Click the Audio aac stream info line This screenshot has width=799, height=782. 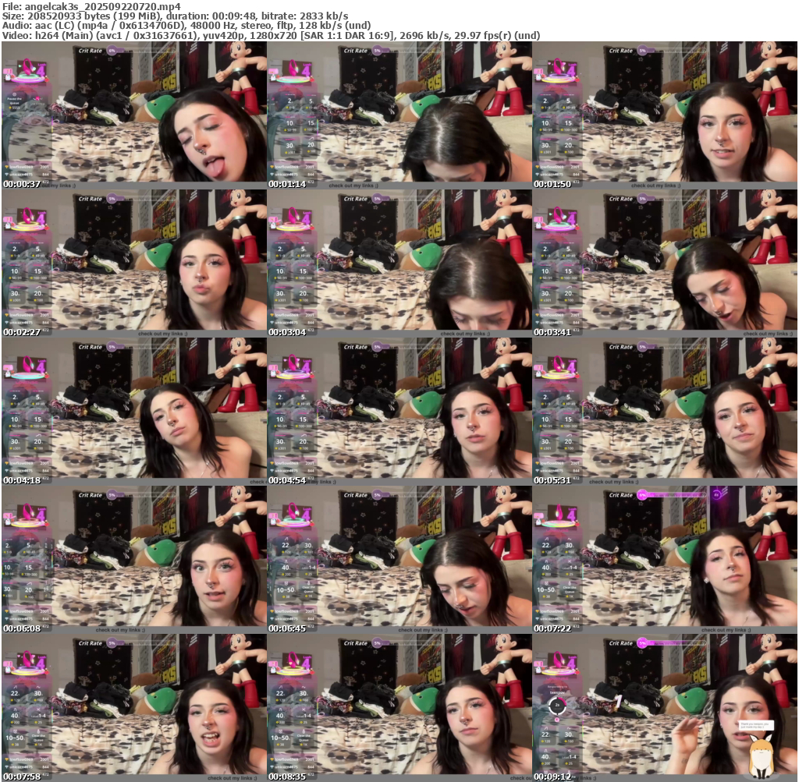[186, 26]
